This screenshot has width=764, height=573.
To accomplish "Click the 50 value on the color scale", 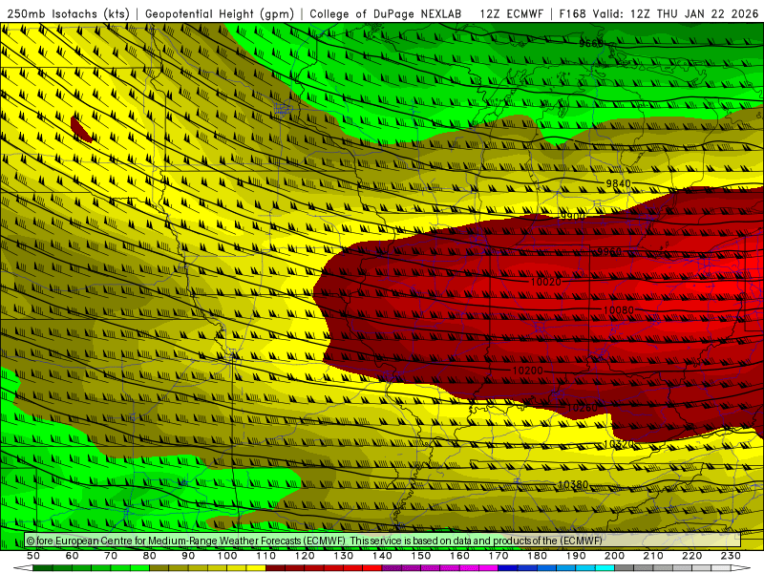I will click(33, 556).
